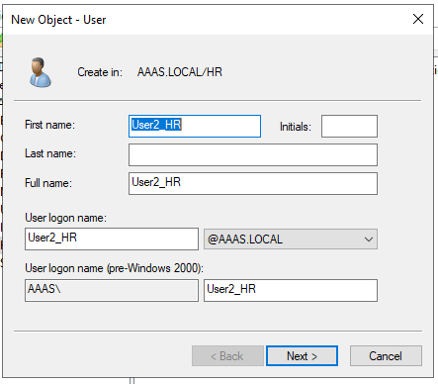Click the AAAS\ domain prefix field
The width and height of the screenshot is (438, 384).
pos(112,290)
